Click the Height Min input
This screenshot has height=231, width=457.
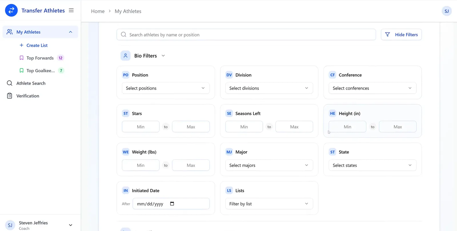pos(347,127)
